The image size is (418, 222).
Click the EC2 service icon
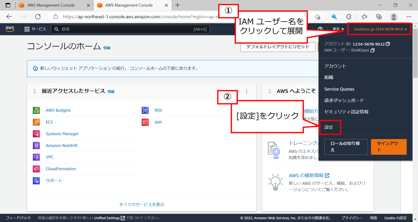(36, 122)
